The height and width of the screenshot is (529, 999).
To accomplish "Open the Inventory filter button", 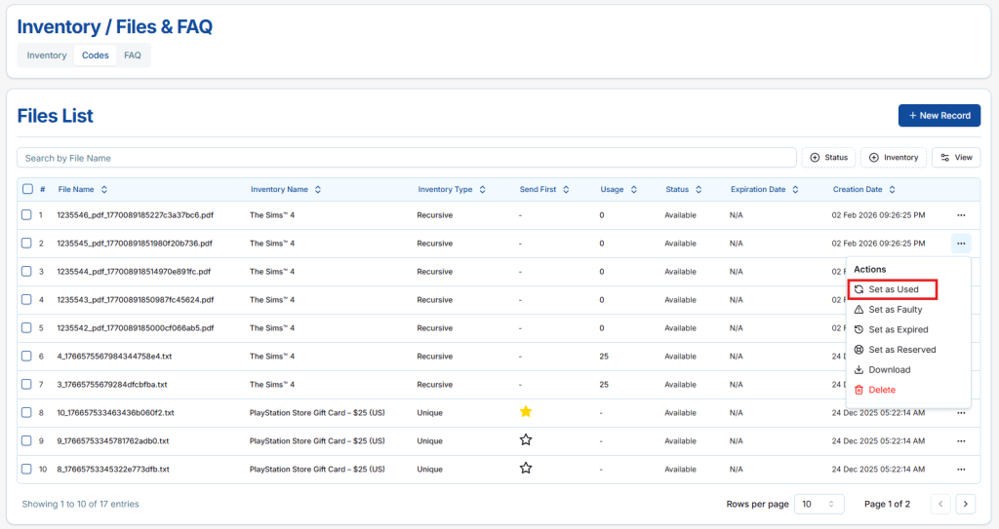I will tap(893, 158).
